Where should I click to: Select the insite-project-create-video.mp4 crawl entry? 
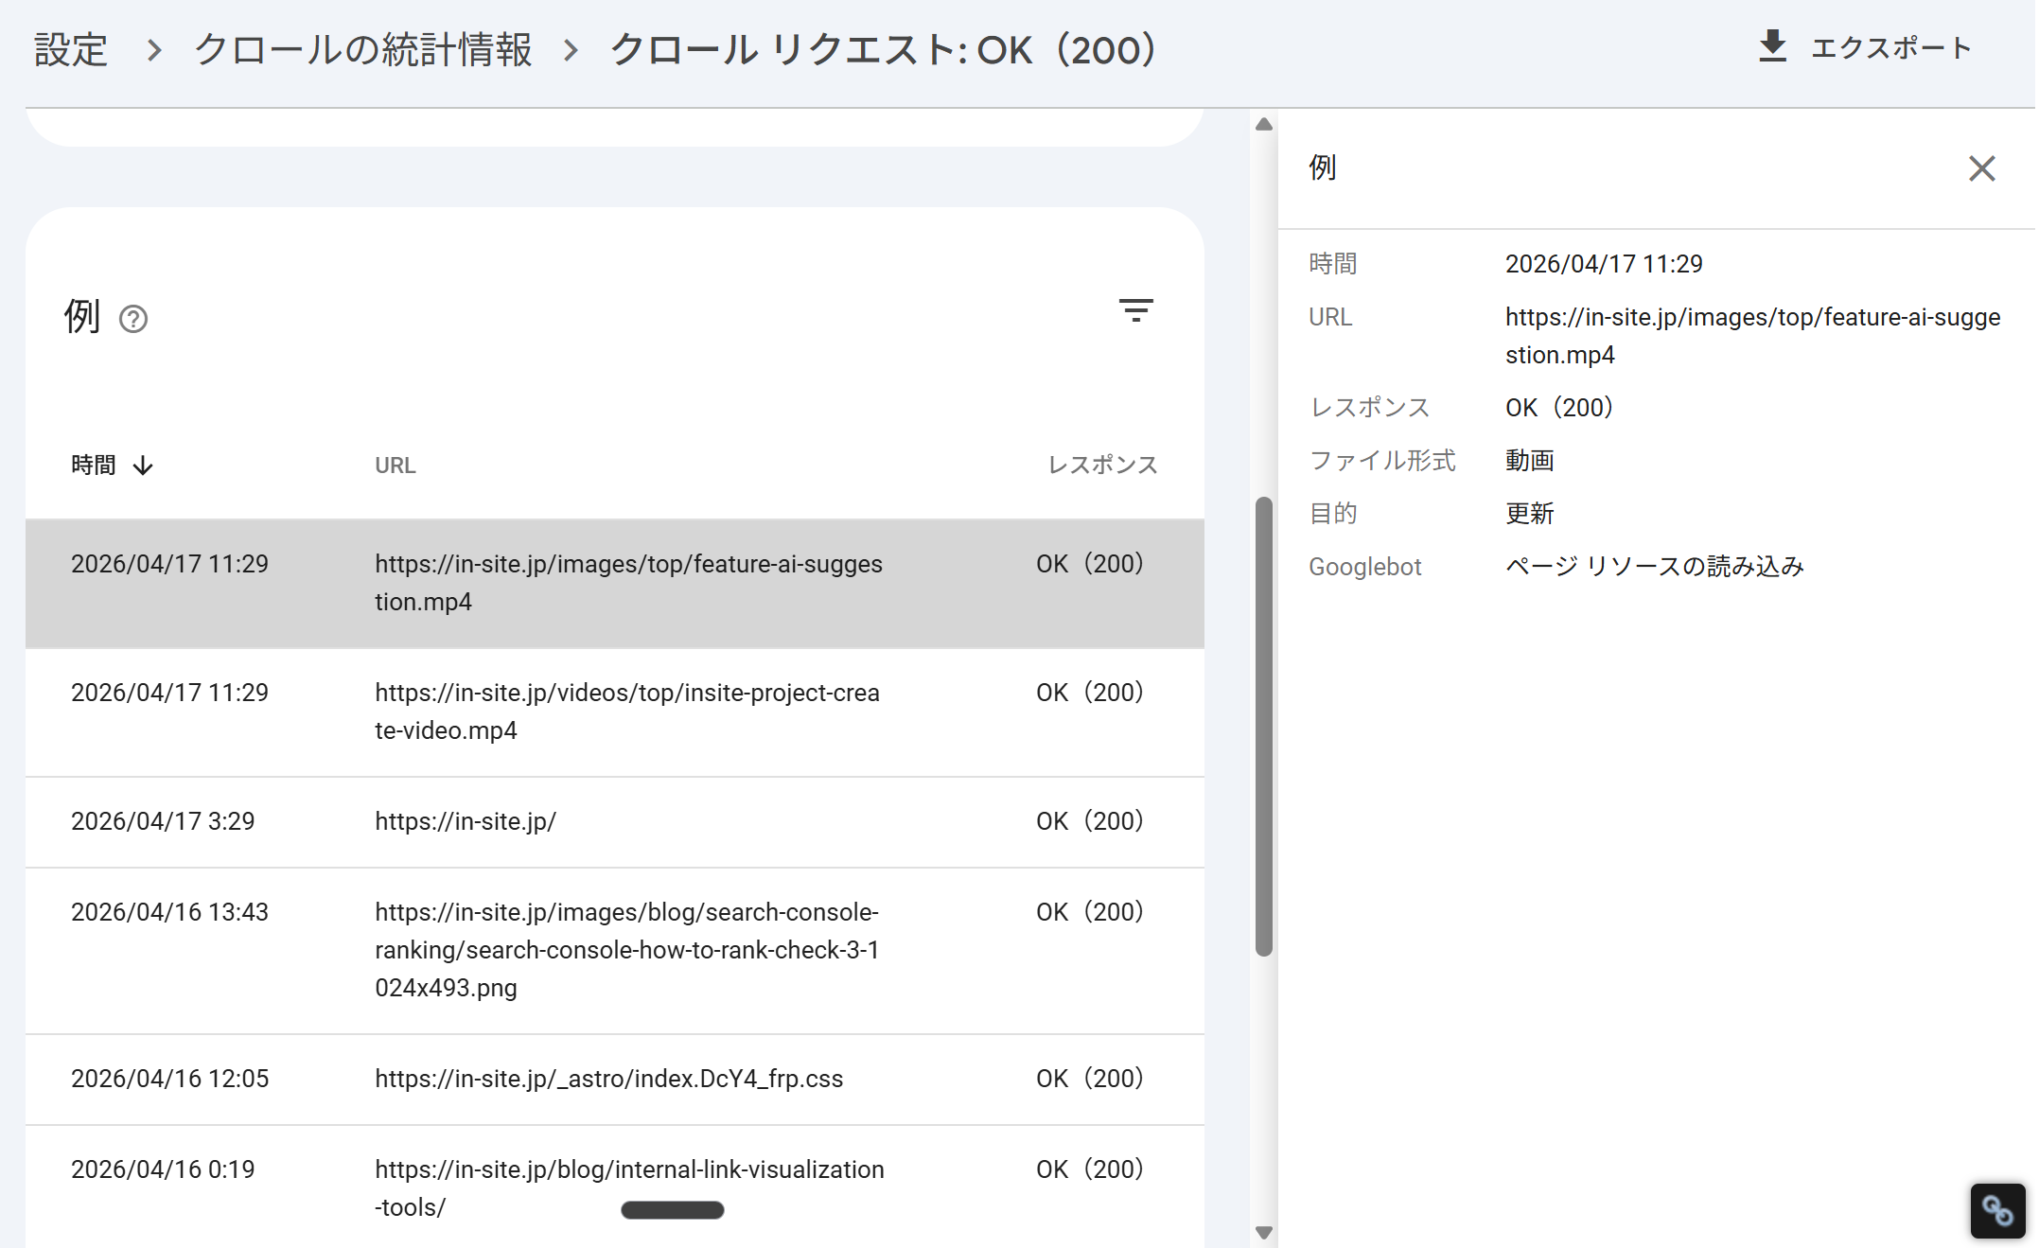(615, 712)
